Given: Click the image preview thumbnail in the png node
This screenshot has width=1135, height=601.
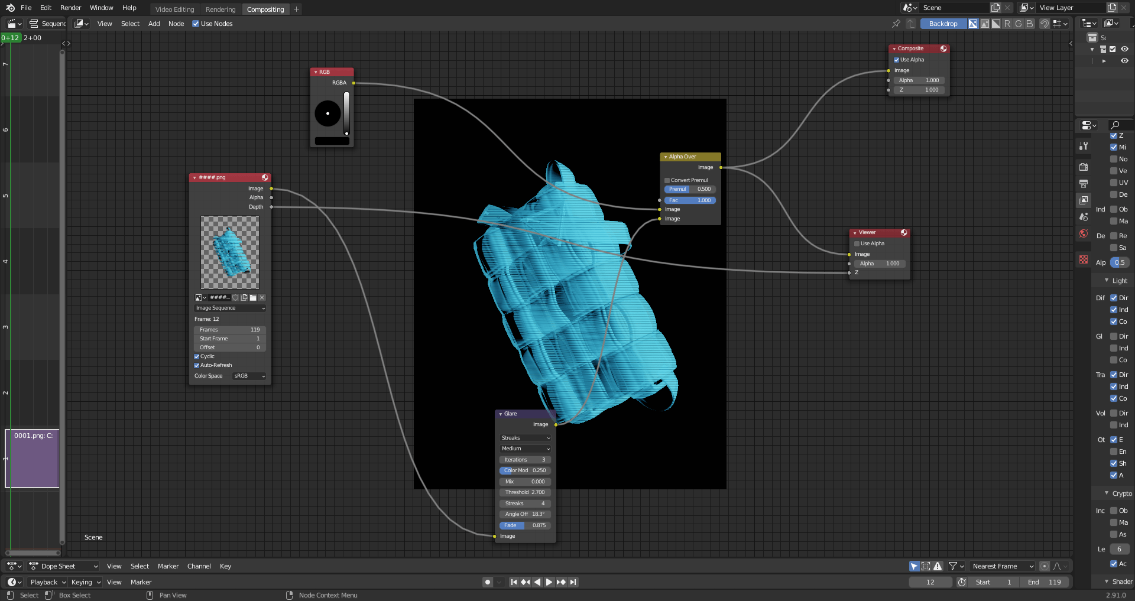Looking at the screenshot, I should (x=229, y=252).
